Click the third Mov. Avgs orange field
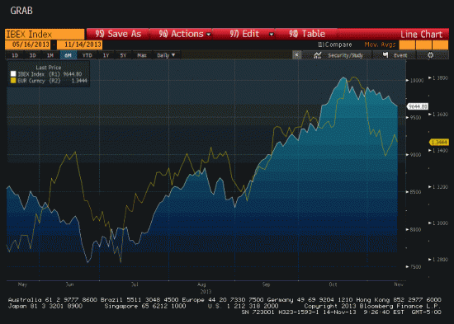Viewport: 454px width, 324px height. pos(440,45)
